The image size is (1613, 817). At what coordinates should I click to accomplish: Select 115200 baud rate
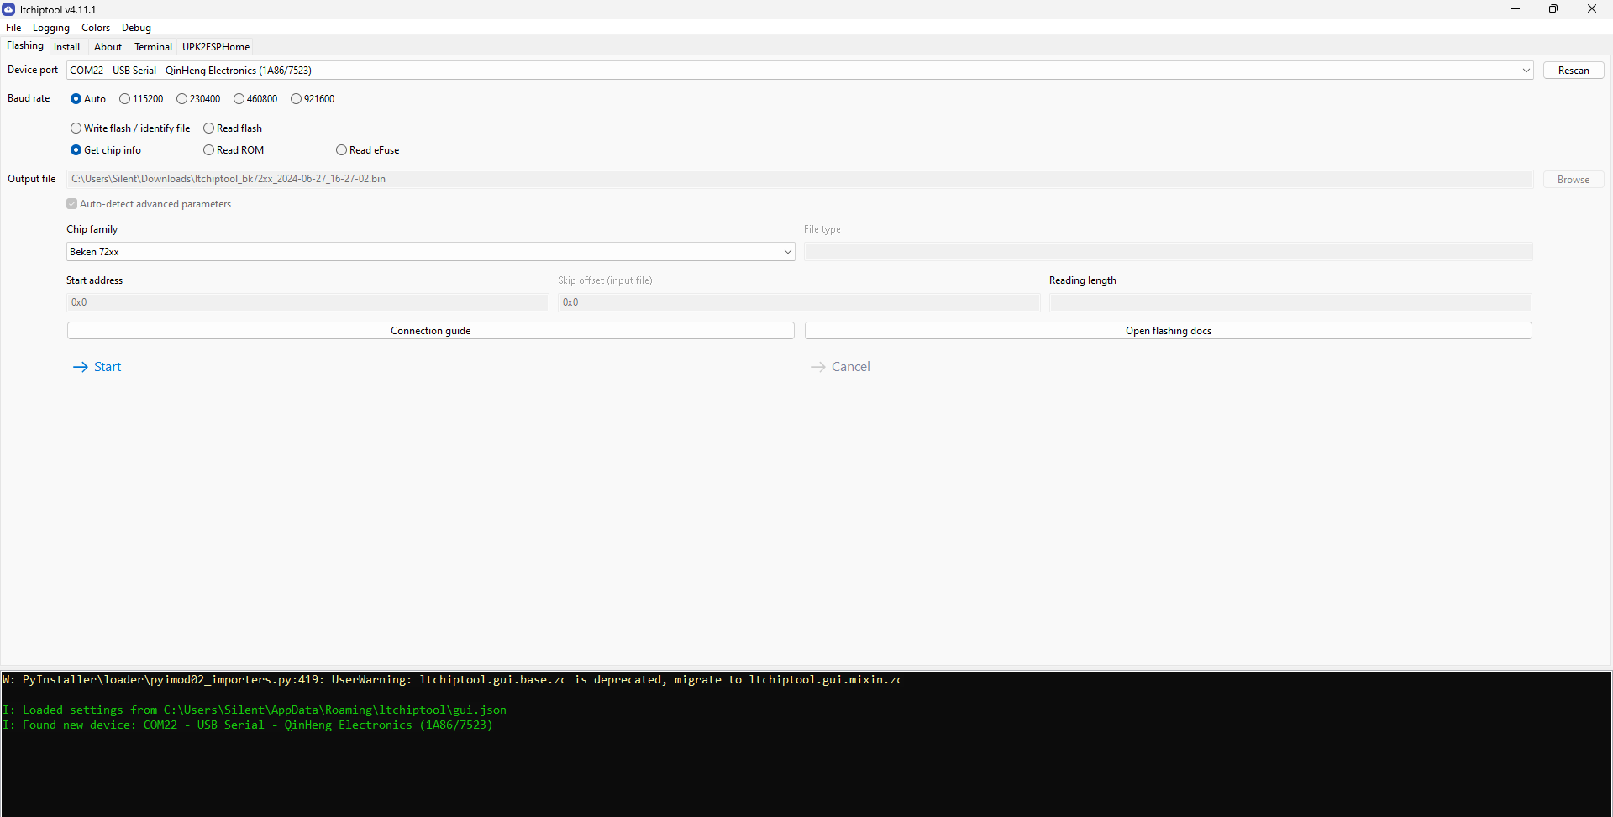click(141, 99)
